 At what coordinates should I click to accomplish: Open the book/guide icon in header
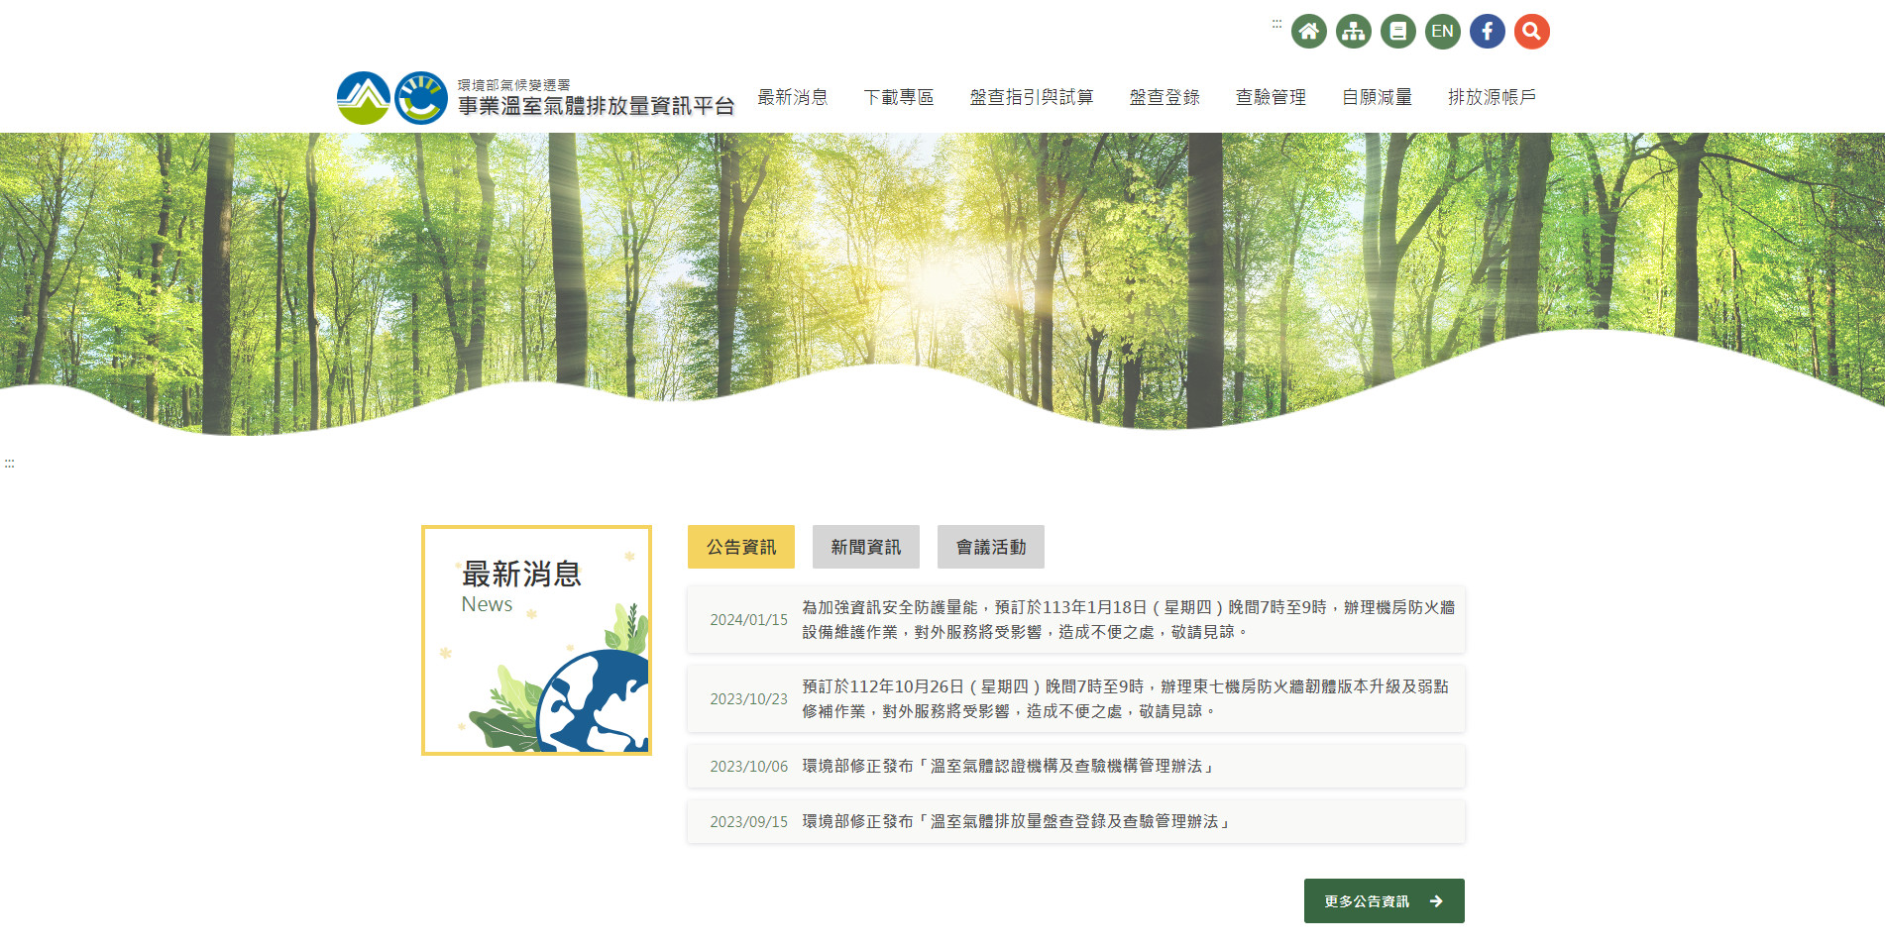1397,32
